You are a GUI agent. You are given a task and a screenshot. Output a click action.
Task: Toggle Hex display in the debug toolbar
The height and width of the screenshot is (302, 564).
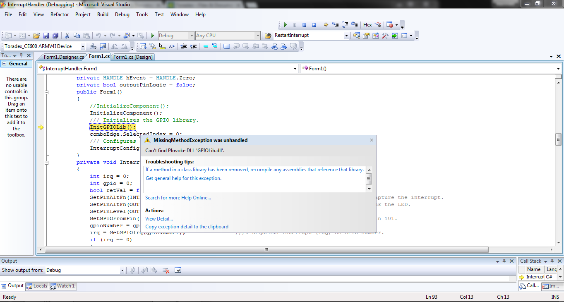367,24
